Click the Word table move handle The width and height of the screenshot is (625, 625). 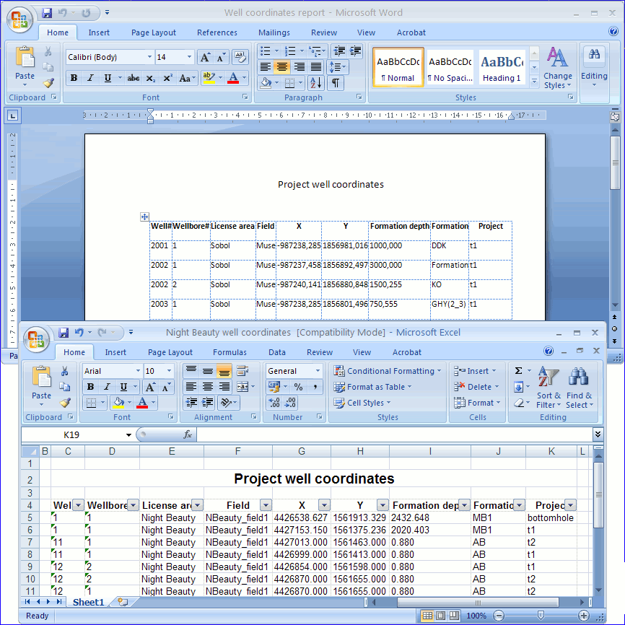[144, 217]
